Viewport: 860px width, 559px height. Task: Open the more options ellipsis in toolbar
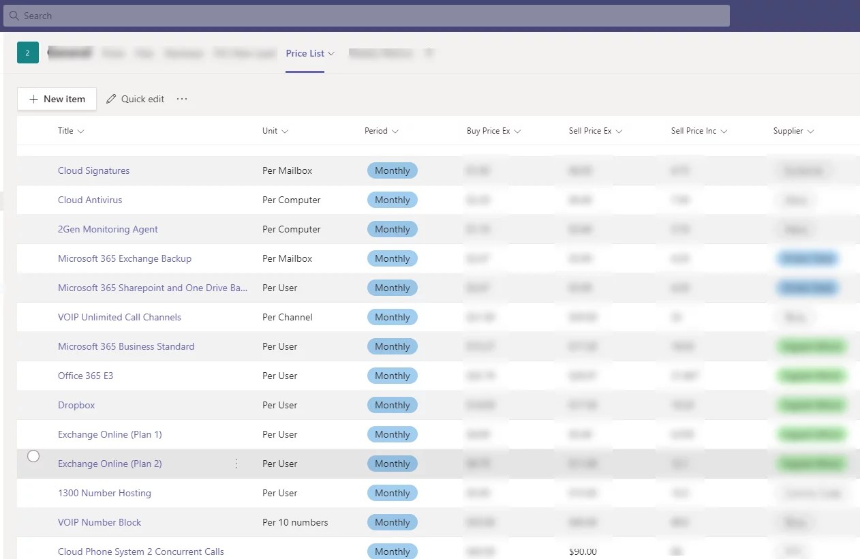[182, 99]
